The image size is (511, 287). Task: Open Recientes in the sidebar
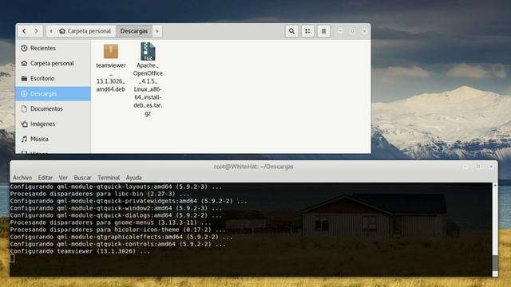53,48
